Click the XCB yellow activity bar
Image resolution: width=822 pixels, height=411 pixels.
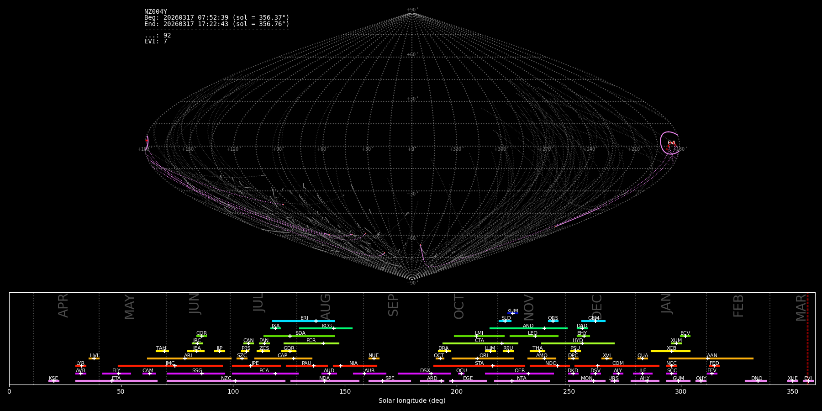point(670,351)
